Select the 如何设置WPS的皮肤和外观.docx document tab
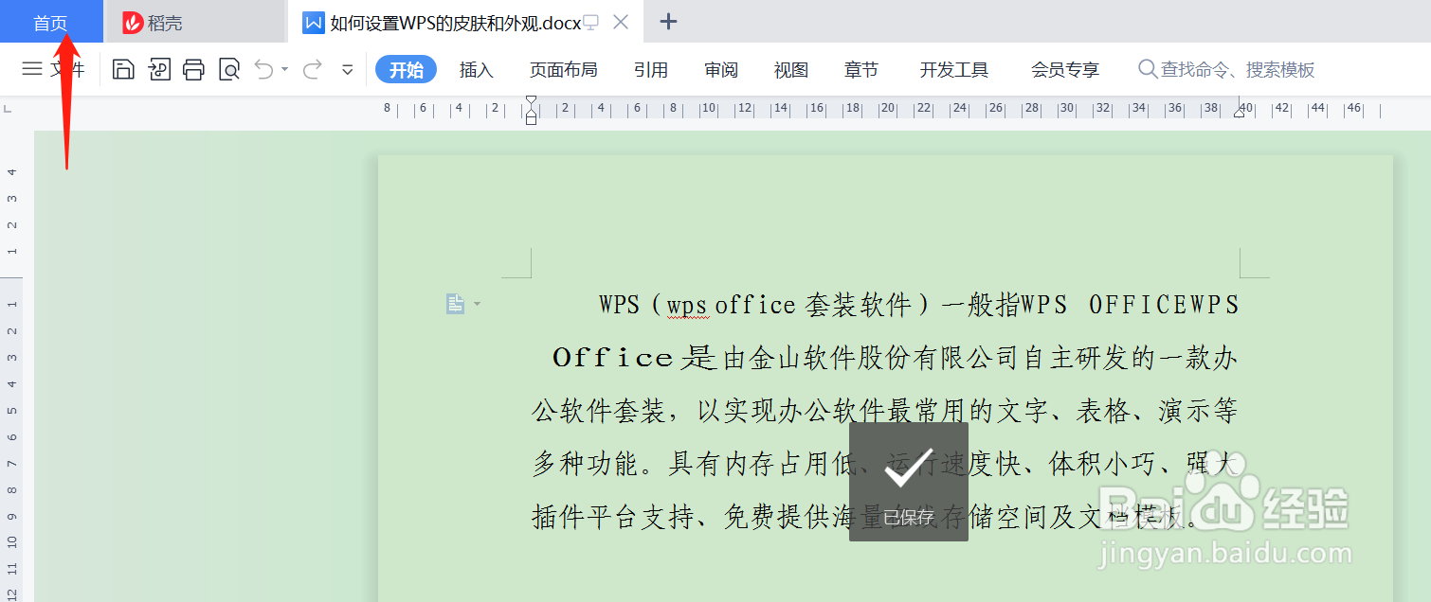The width and height of the screenshot is (1431, 602). point(455,23)
